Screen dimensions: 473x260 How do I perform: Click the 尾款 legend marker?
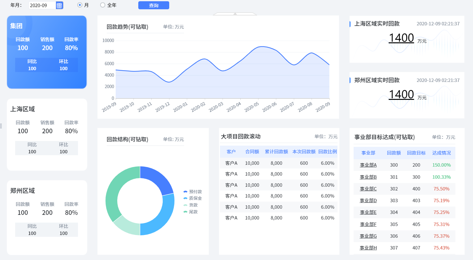coord(185,212)
